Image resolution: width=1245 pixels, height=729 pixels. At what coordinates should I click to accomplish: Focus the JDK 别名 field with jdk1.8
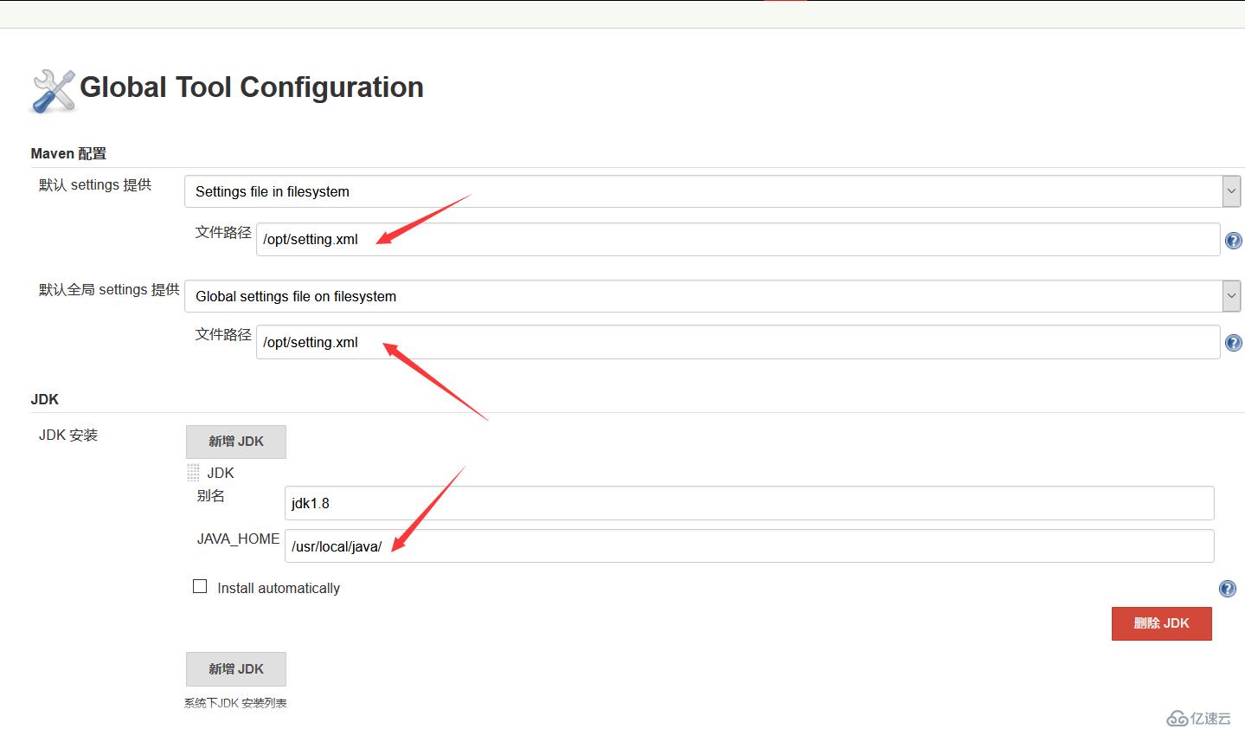[749, 503]
